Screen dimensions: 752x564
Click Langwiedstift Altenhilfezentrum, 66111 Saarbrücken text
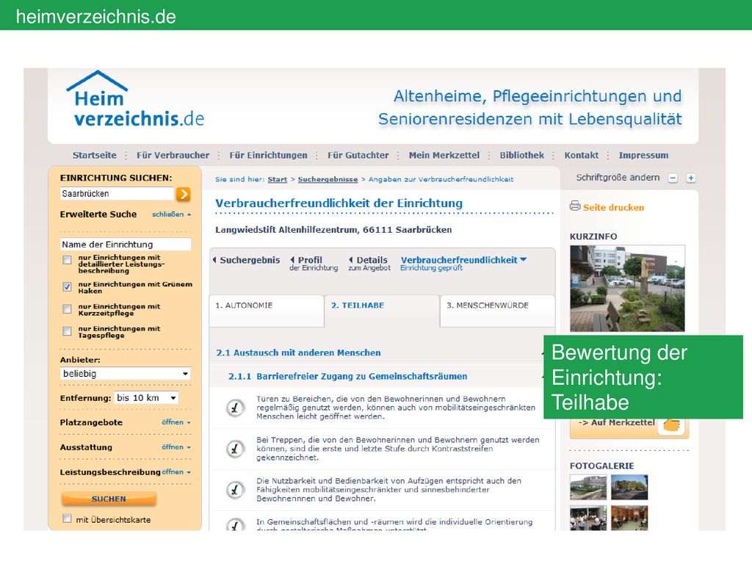pyautogui.click(x=333, y=229)
